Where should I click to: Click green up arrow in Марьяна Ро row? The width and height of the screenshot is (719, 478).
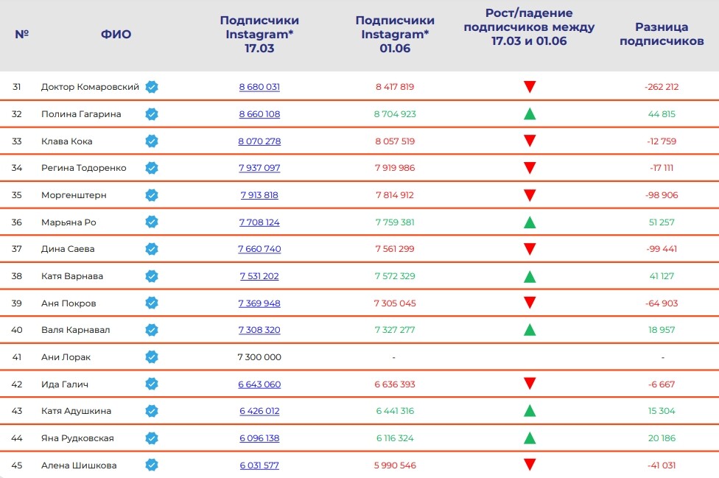click(529, 222)
